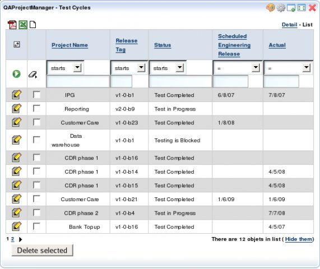Create new blank record icon
The image size is (320, 269).
click(x=33, y=25)
